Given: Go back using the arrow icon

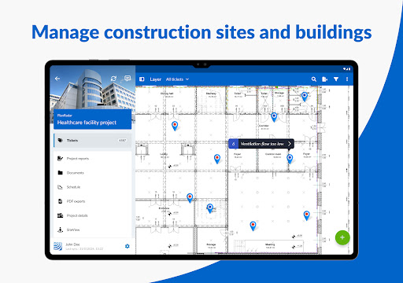Looking at the screenshot, I should tap(57, 79).
